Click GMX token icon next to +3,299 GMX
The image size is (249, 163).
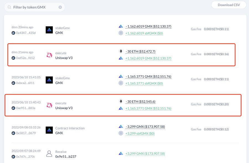[x=121, y=154]
